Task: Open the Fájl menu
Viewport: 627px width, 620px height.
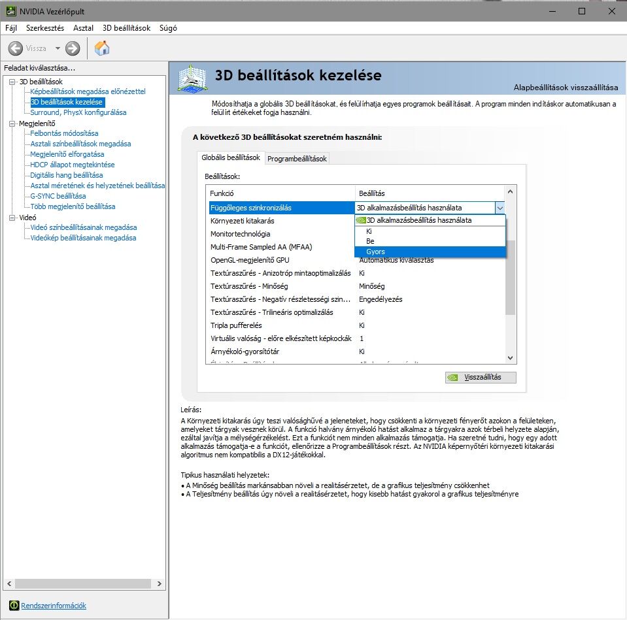Action: (11, 28)
